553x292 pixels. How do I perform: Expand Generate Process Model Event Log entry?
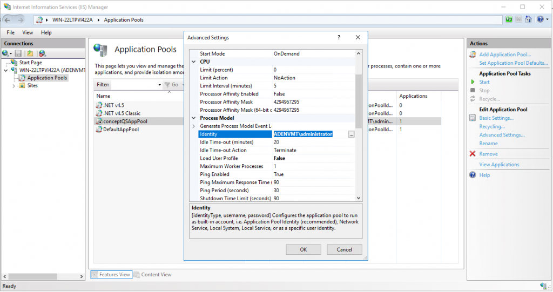tap(194, 126)
